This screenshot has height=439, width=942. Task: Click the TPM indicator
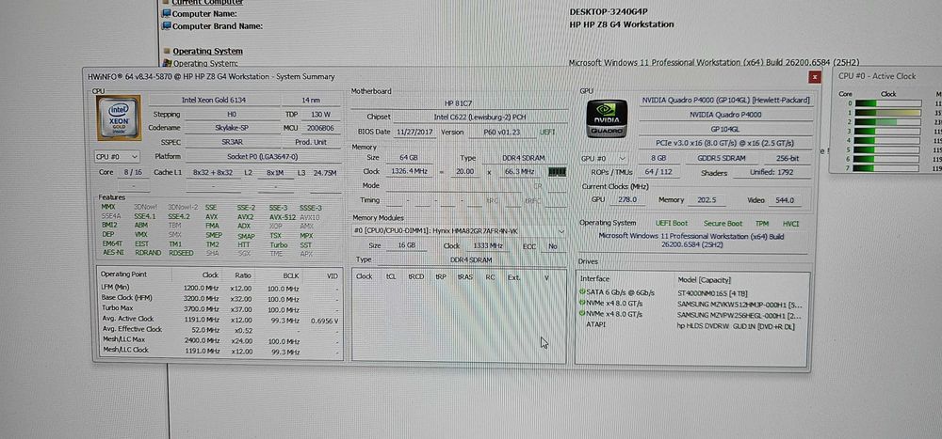point(762,223)
